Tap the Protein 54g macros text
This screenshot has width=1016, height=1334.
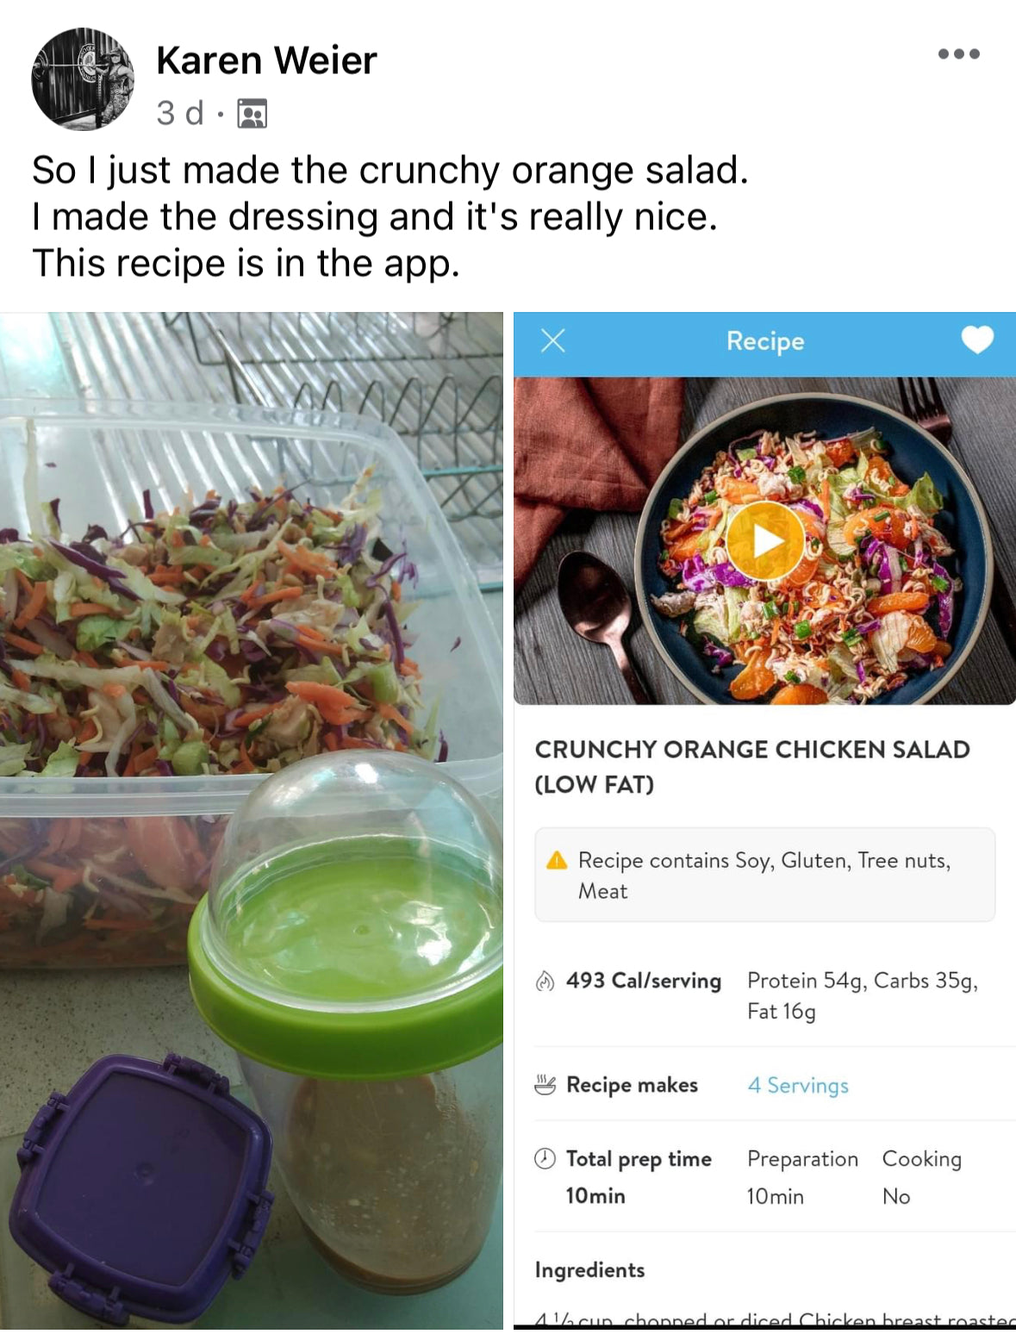863,995
